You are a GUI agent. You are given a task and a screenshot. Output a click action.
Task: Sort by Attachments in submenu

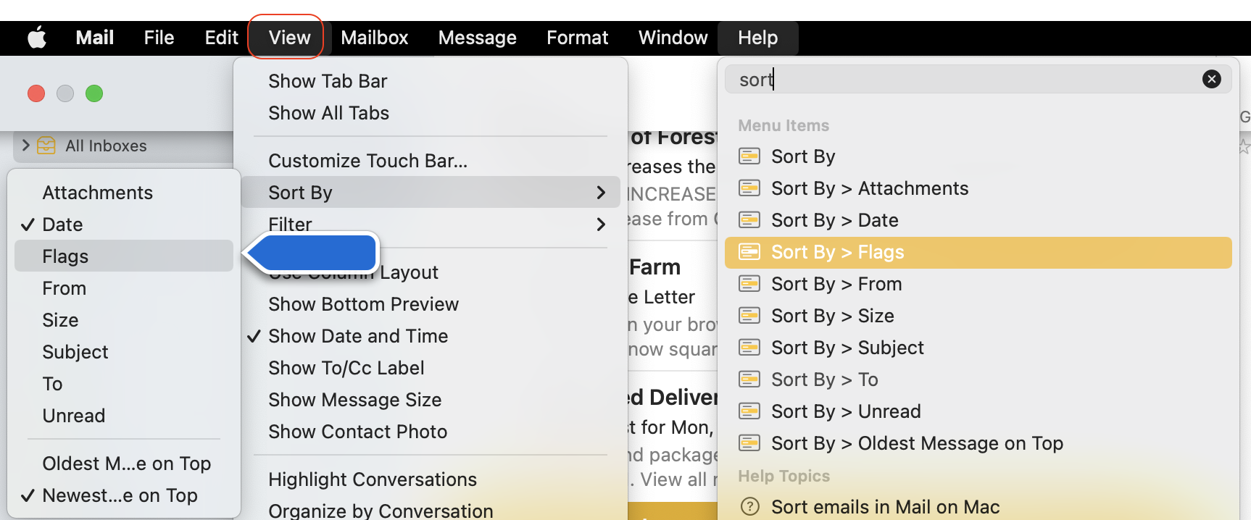[123, 193]
